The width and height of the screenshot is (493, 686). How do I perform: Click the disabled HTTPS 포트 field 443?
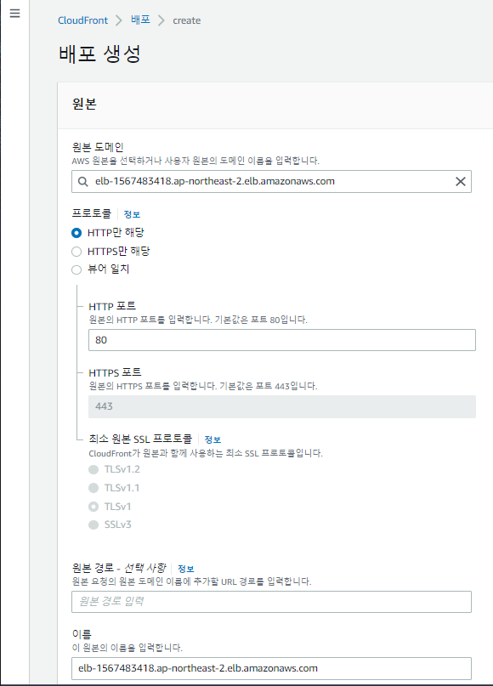pyautogui.click(x=282, y=406)
